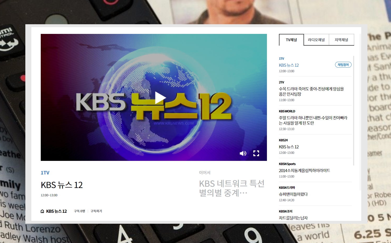Open the home icon next to KBS 뉴스 12
The height and width of the screenshot is (243, 391).
42,211
